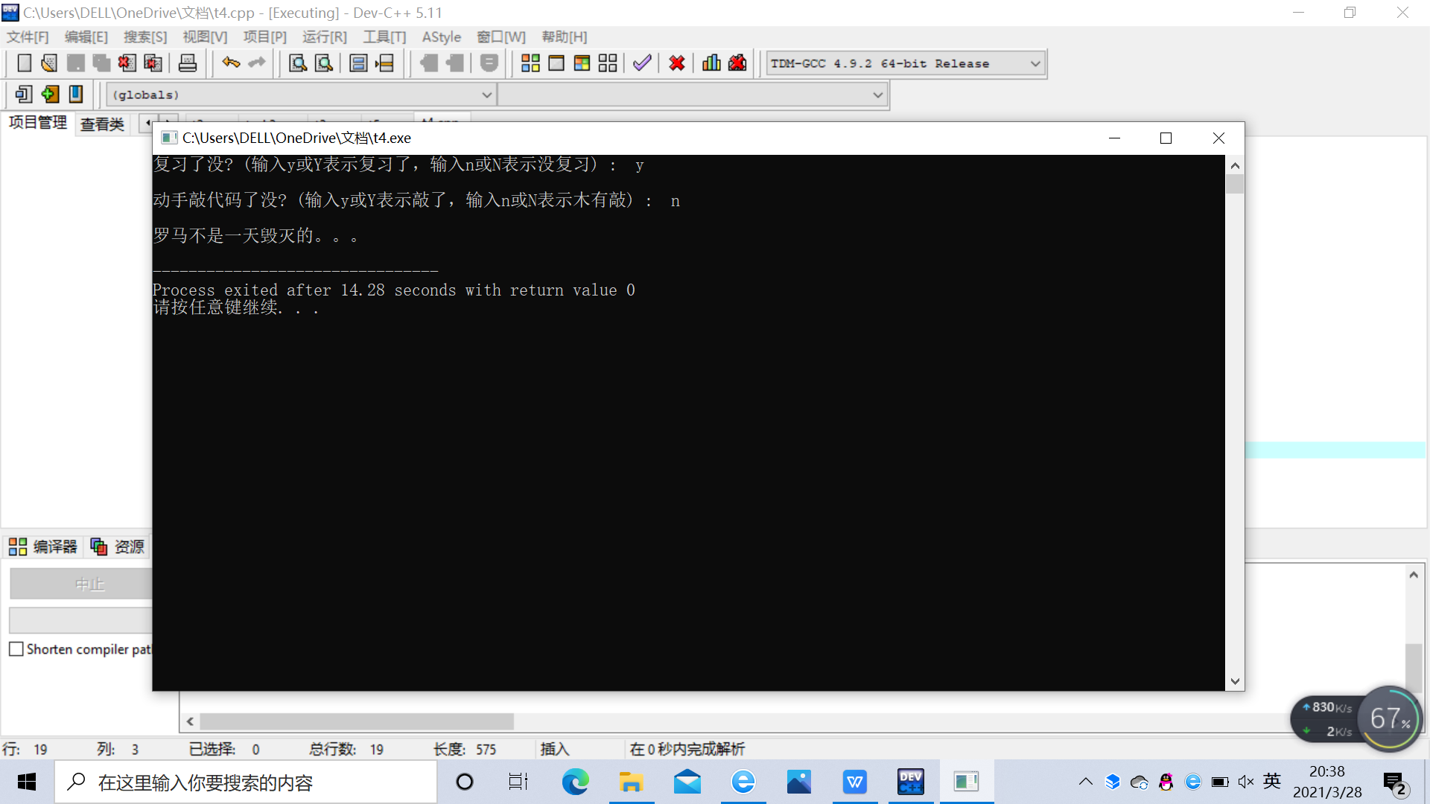Click the Compile grid icon
The width and height of the screenshot is (1430, 804).
coord(530,63)
